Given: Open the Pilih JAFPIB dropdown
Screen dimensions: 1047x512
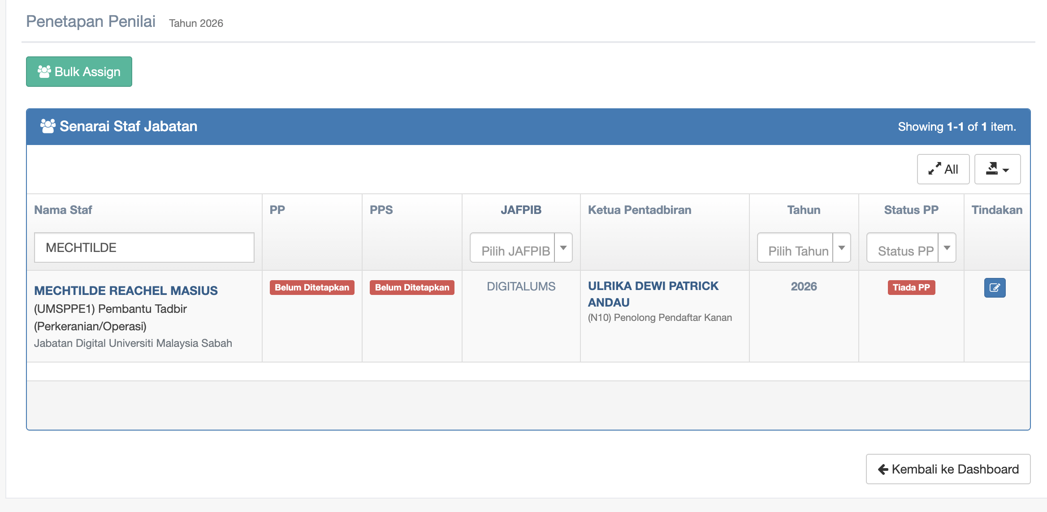Looking at the screenshot, I should coord(521,248).
